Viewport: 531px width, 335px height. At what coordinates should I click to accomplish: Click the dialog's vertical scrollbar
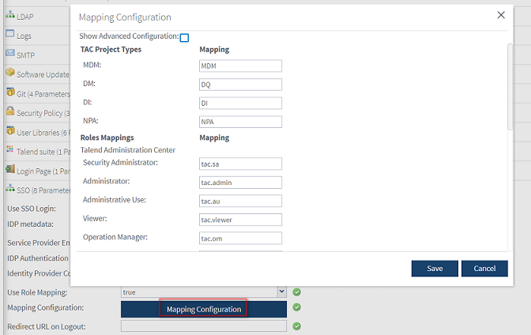[x=510, y=87]
